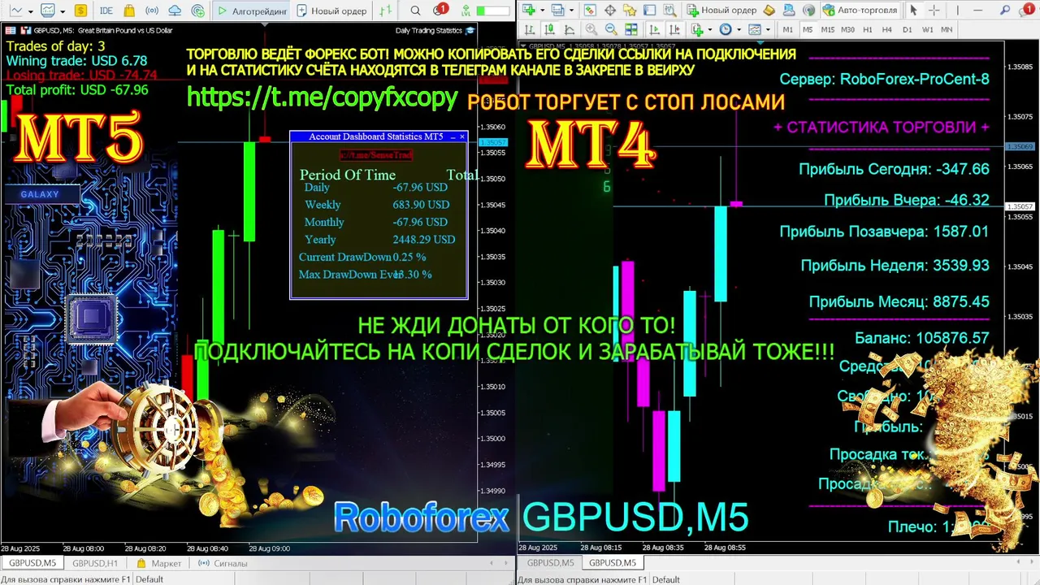Toggle chart shift in MT4 toolbar

(x=675, y=29)
